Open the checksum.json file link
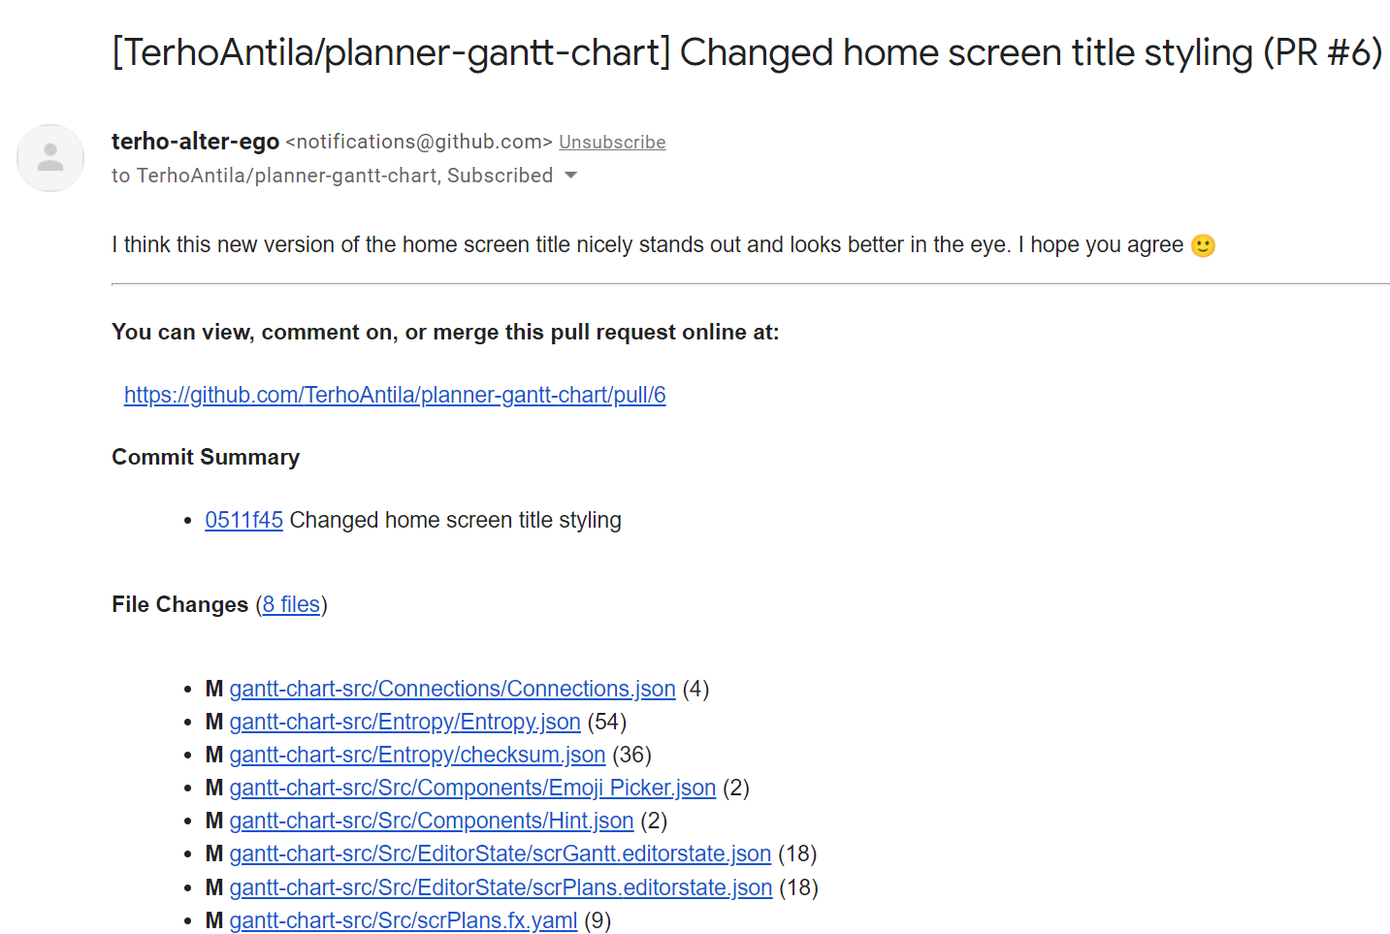Viewport: 1390px width, 934px height. click(x=417, y=755)
